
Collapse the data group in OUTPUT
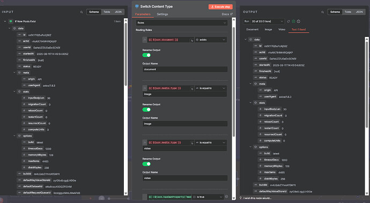(x=246, y=40)
